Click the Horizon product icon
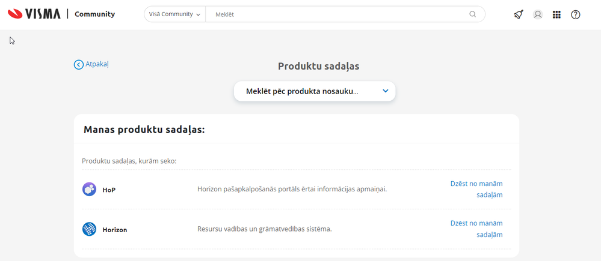This screenshot has height=261, width=601. (89, 229)
